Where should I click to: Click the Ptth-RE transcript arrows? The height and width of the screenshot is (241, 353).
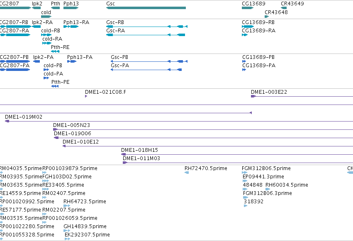pyautogui.click(x=56, y=51)
